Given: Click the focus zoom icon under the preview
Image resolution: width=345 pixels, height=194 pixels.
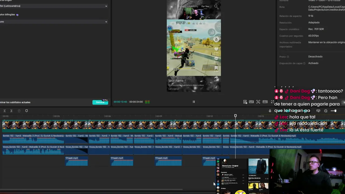Looking at the screenshot, I should [258, 102].
